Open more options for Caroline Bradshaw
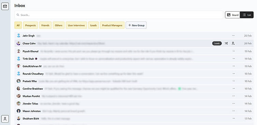257x125 pixels. (x=233, y=89)
